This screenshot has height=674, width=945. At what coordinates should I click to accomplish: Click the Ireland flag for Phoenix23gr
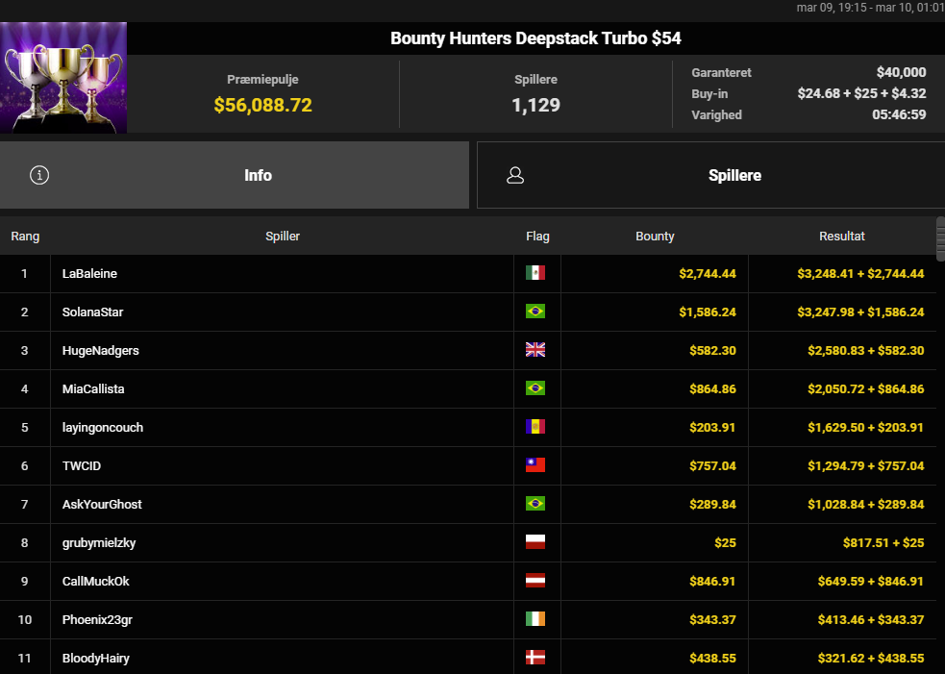coord(535,619)
